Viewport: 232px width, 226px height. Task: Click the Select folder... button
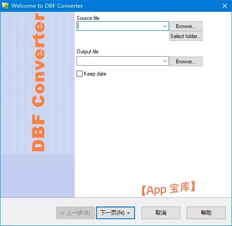coord(186,36)
